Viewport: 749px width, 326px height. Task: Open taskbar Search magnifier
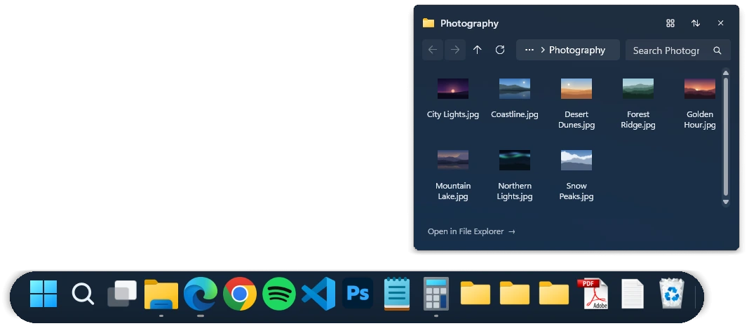coord(83,294)
